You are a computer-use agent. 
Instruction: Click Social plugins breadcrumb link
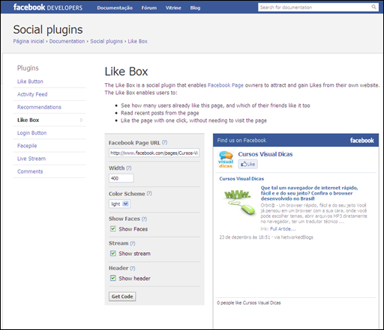tap(106, 41)
